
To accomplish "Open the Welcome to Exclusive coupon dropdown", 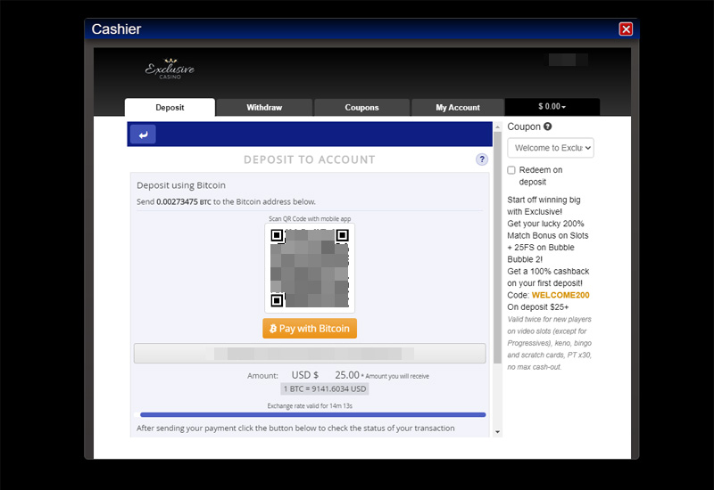I will tap(551, 148).
